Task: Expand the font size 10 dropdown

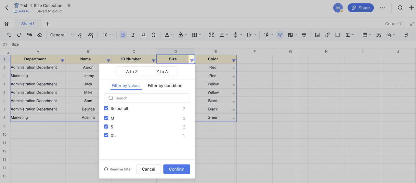Action: (108, 35)
